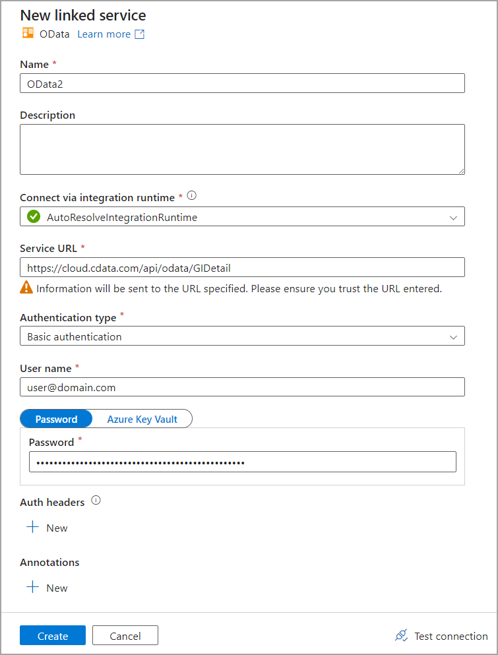Open the Connect via integration runtime dropdown

454,216
